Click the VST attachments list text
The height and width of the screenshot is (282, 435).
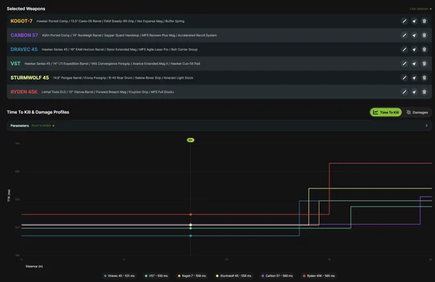pyautogui.click(x=112, y=63)
